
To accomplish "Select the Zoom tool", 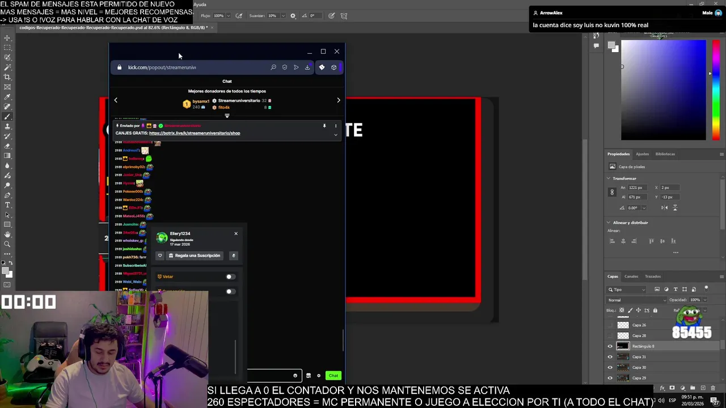I will tap(7, 244).
